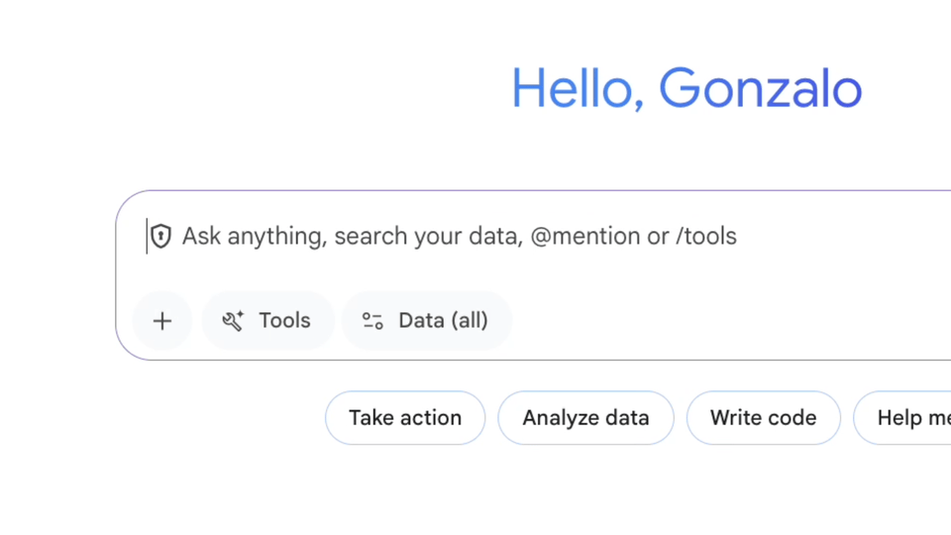
Task: Expand the Data (all) source picker
Action: pos(427,321)
